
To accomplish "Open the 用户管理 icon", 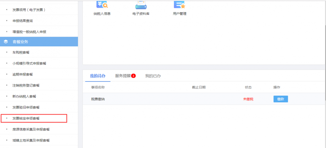I will pos(179,5).
